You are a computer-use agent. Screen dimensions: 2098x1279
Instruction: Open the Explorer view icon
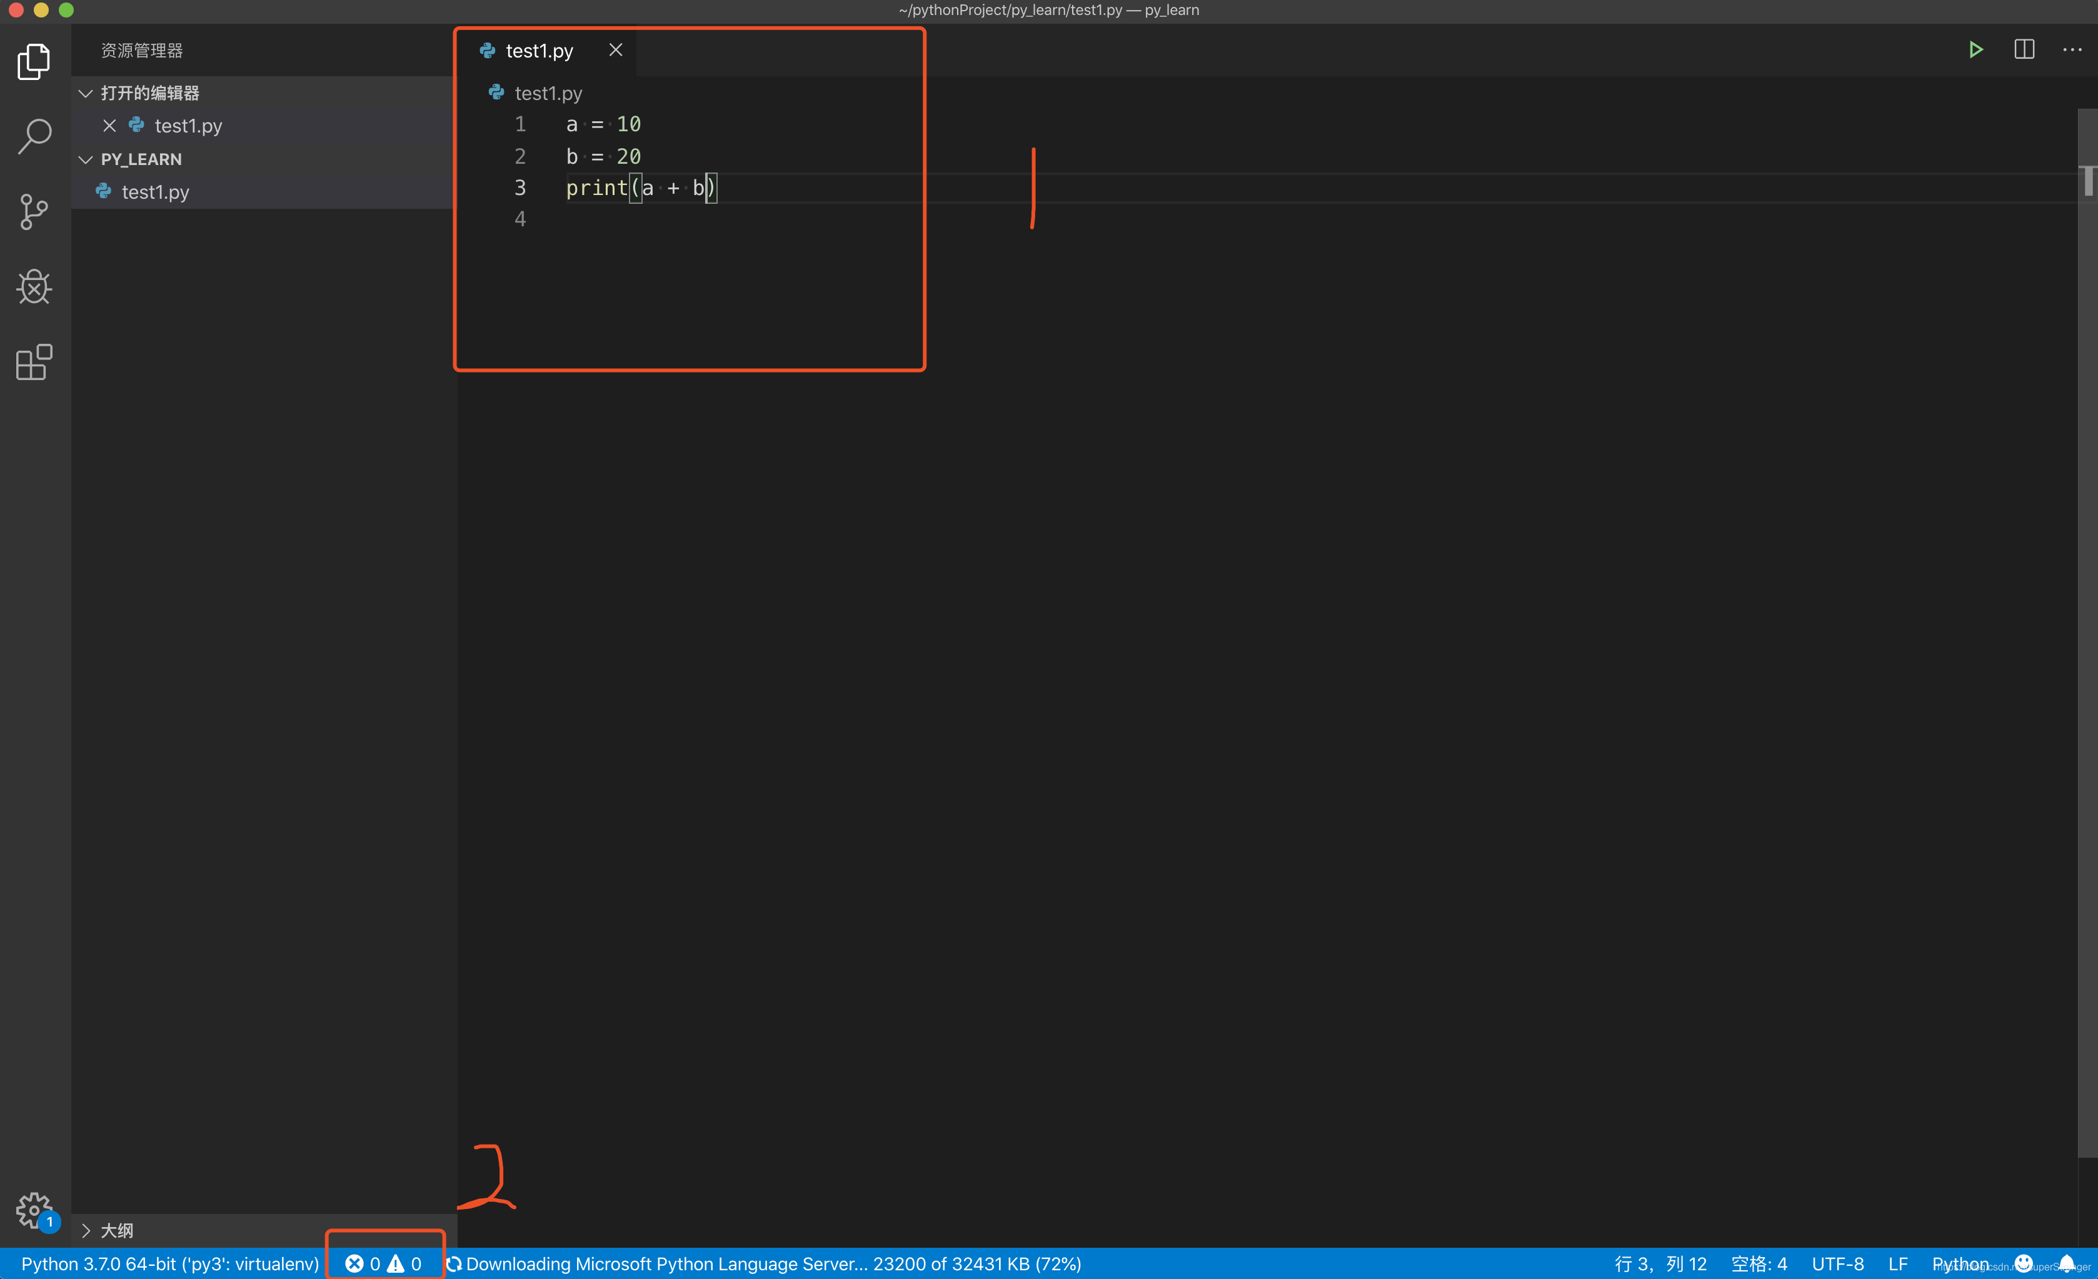[34, 61]
